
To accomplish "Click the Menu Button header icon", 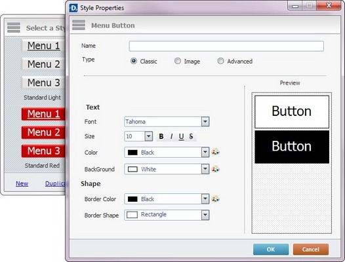I will click(79, 25).
